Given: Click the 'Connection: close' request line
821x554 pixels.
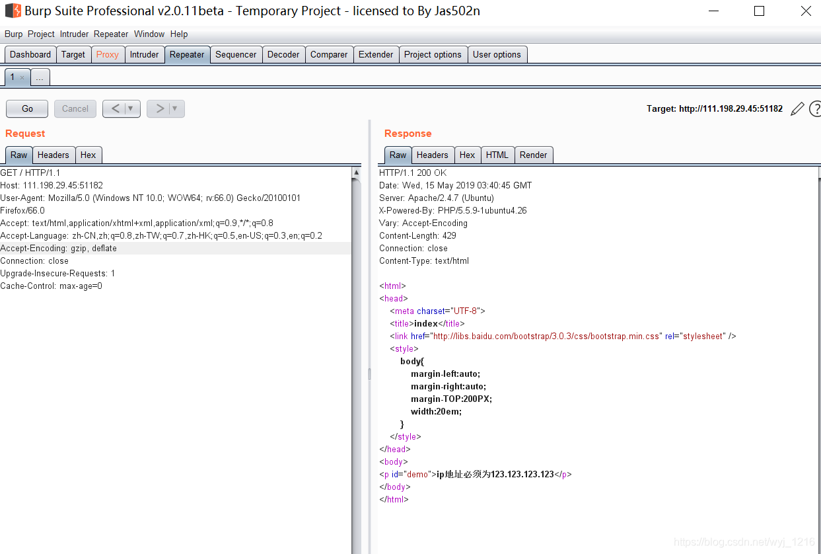Looking at the screenshot, I should (x=34, y=260).
